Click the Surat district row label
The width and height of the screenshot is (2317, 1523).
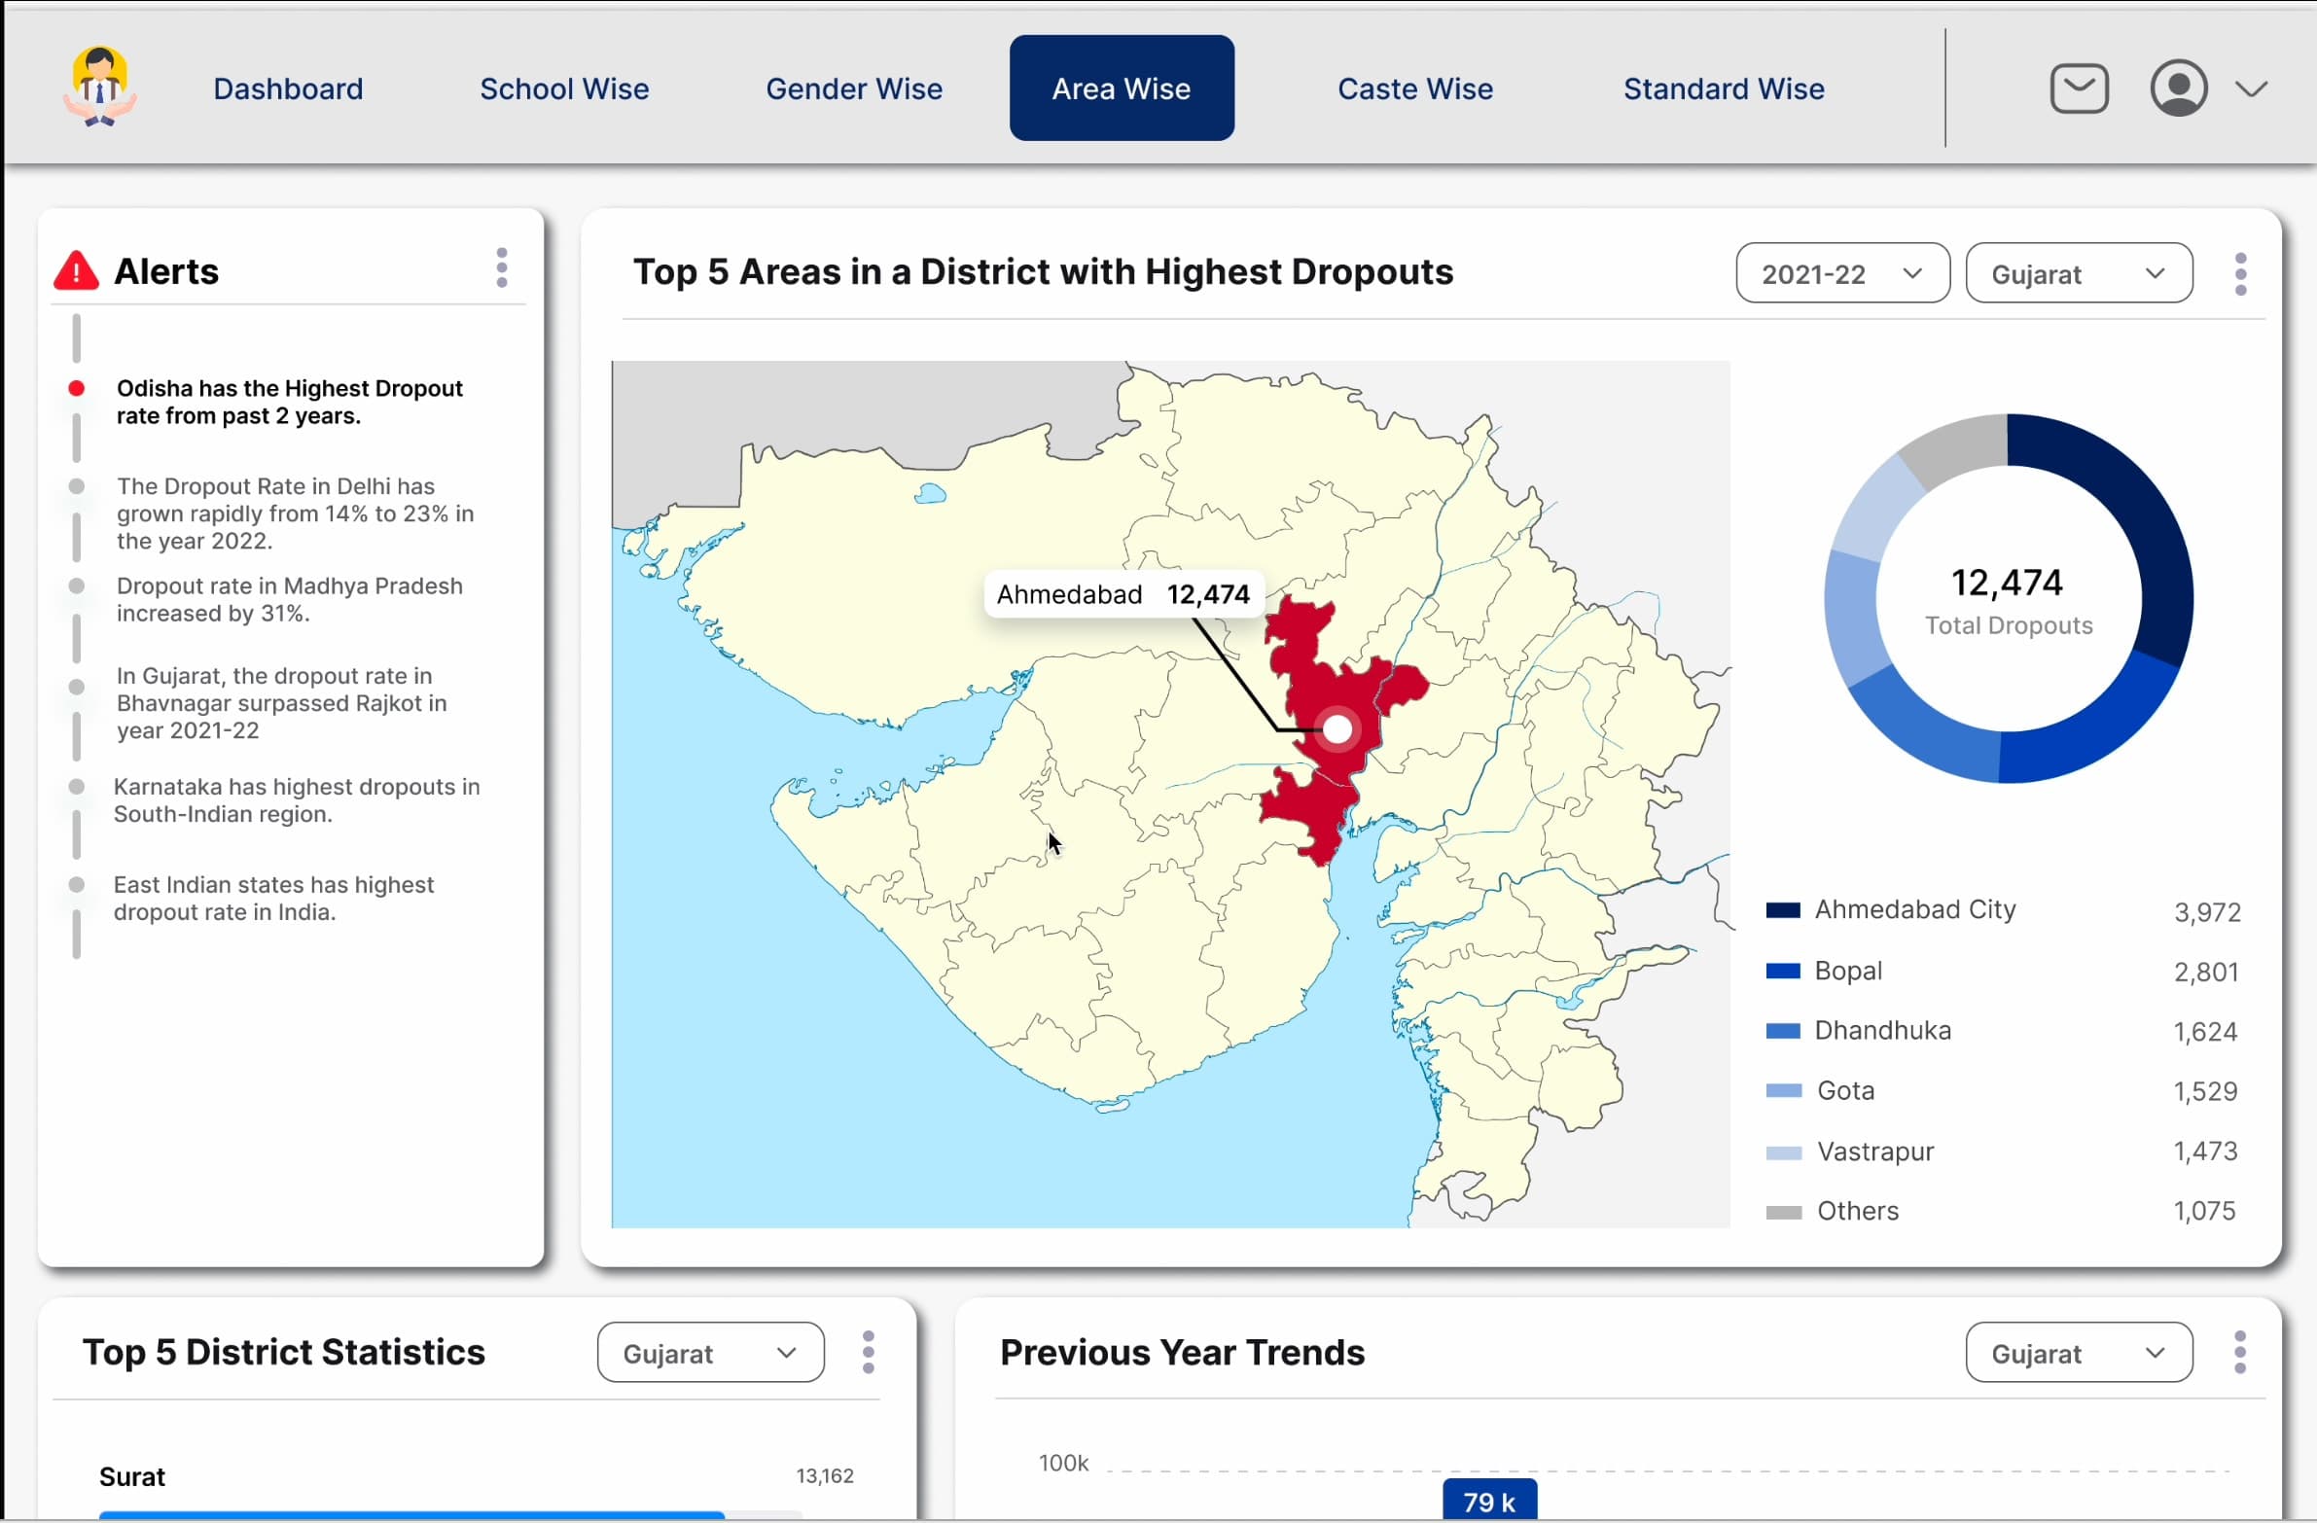132,1476
